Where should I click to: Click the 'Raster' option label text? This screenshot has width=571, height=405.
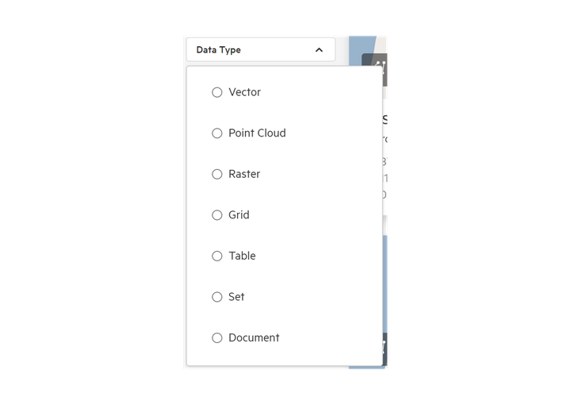point(244,174)
